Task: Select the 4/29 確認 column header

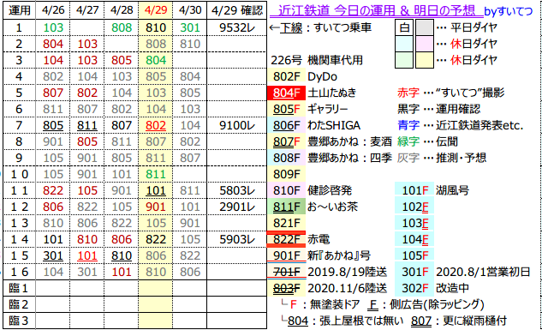Action: pyautogui.click(x=237, y=10)
